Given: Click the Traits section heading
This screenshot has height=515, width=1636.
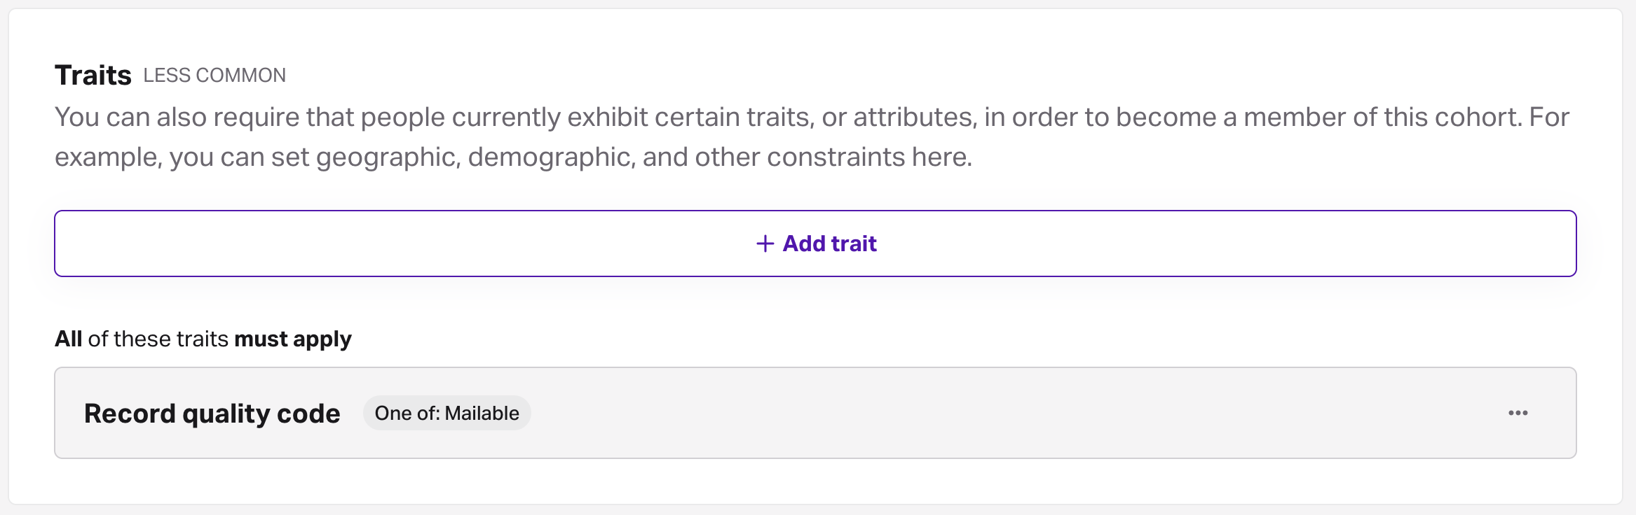Looking at the screenshot, I should tap(93, 75).
